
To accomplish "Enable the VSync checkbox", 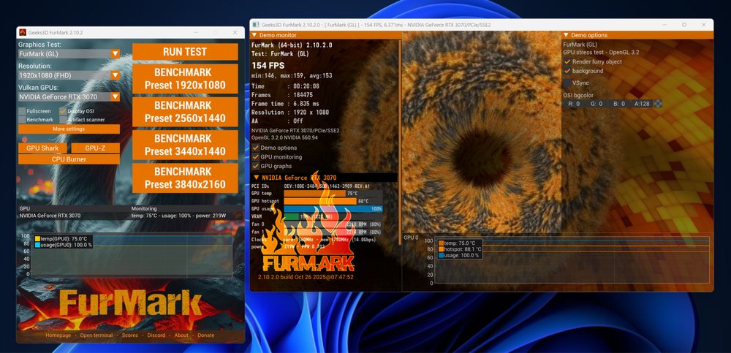I will click(x=567, y=83).
